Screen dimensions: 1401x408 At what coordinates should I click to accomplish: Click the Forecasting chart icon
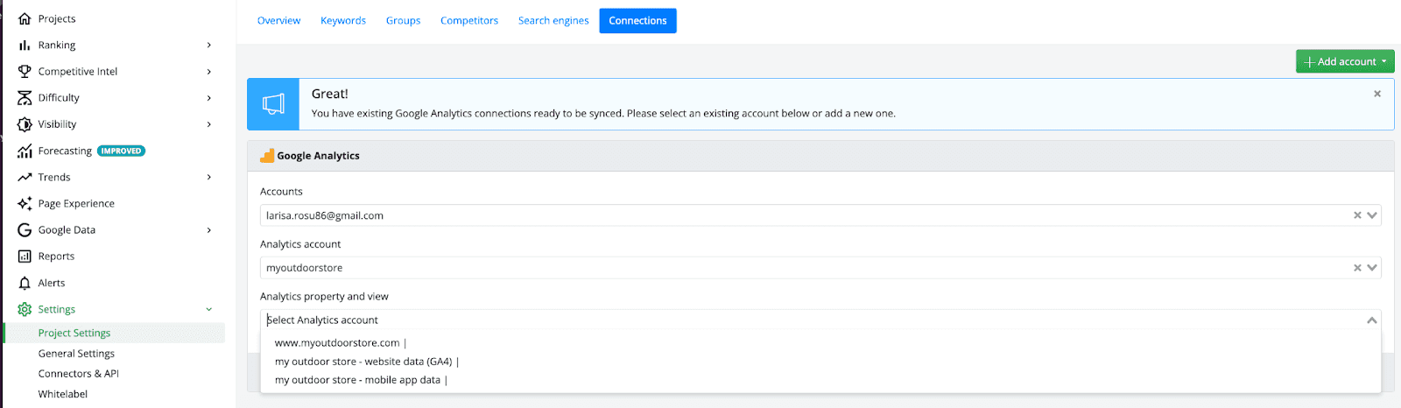(x=25, y=151)
